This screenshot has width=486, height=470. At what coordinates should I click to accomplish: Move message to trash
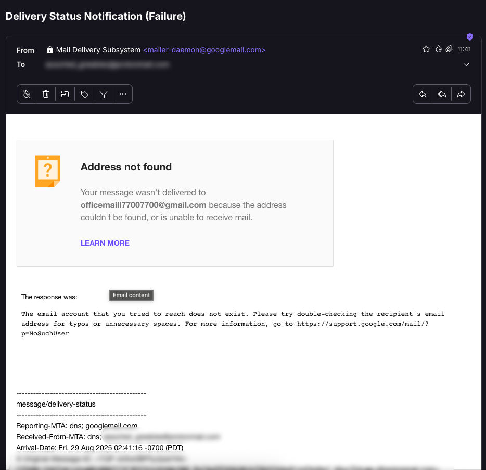click(46, 94)
